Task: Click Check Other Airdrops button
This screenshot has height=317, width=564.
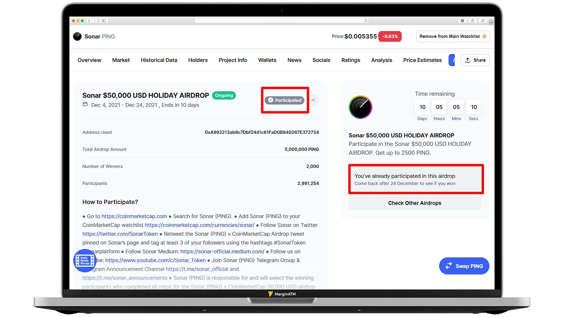Action: coord(414,203)
